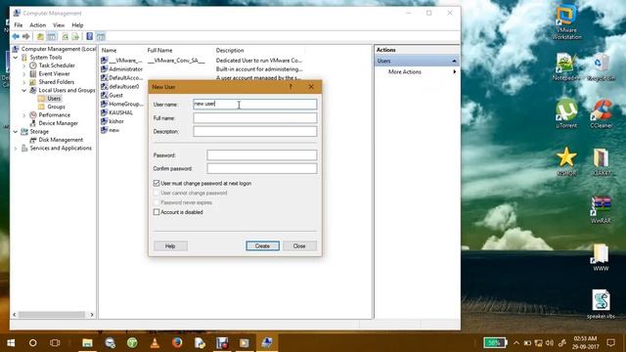
Task: Open the Windows Start button
Action: (11, 342)
